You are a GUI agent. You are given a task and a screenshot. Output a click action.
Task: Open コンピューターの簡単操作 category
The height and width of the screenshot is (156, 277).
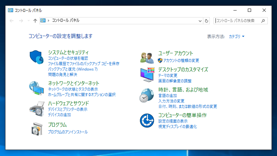(182, 115)
